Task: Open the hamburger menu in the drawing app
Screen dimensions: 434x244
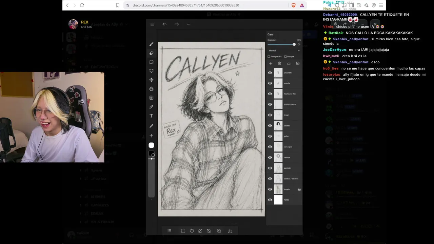Action: pos(152,24)
